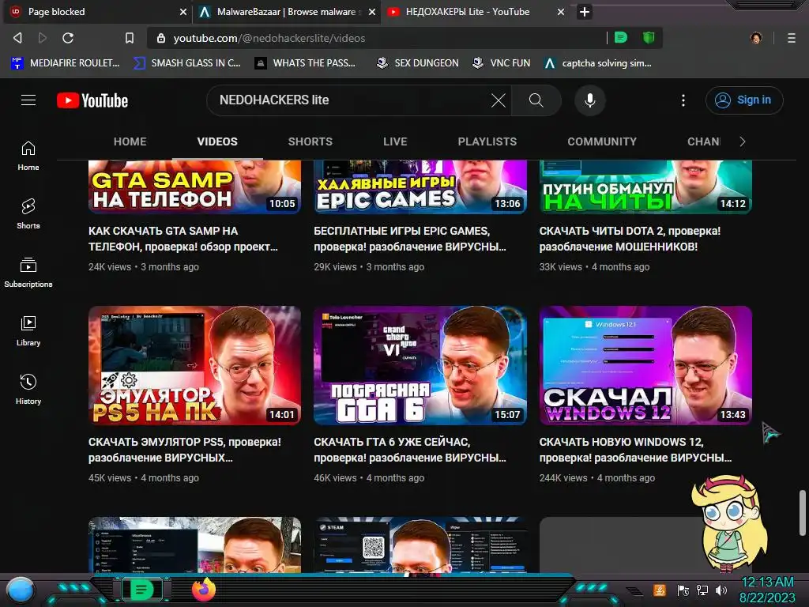Viewport: 809px width, 607px height.
Task: Open the VNC FUN bookmark
Action: click(502, 63)
